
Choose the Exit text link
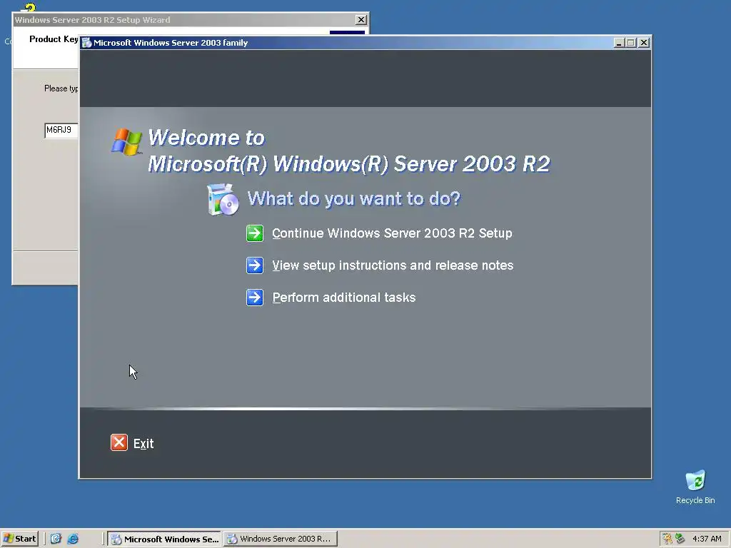click(x=143, y=444)
